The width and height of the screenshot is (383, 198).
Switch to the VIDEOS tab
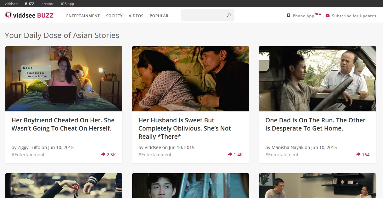click(136, 16)
